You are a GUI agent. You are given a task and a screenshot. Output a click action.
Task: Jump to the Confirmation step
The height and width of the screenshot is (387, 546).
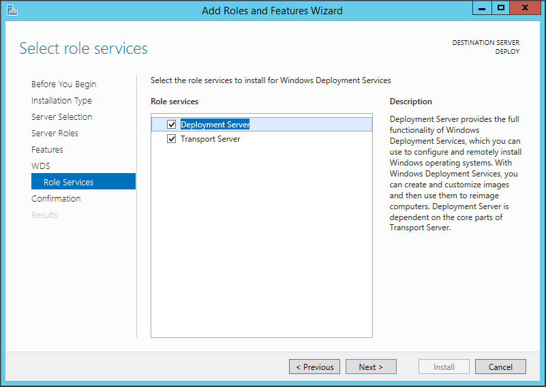56,199
